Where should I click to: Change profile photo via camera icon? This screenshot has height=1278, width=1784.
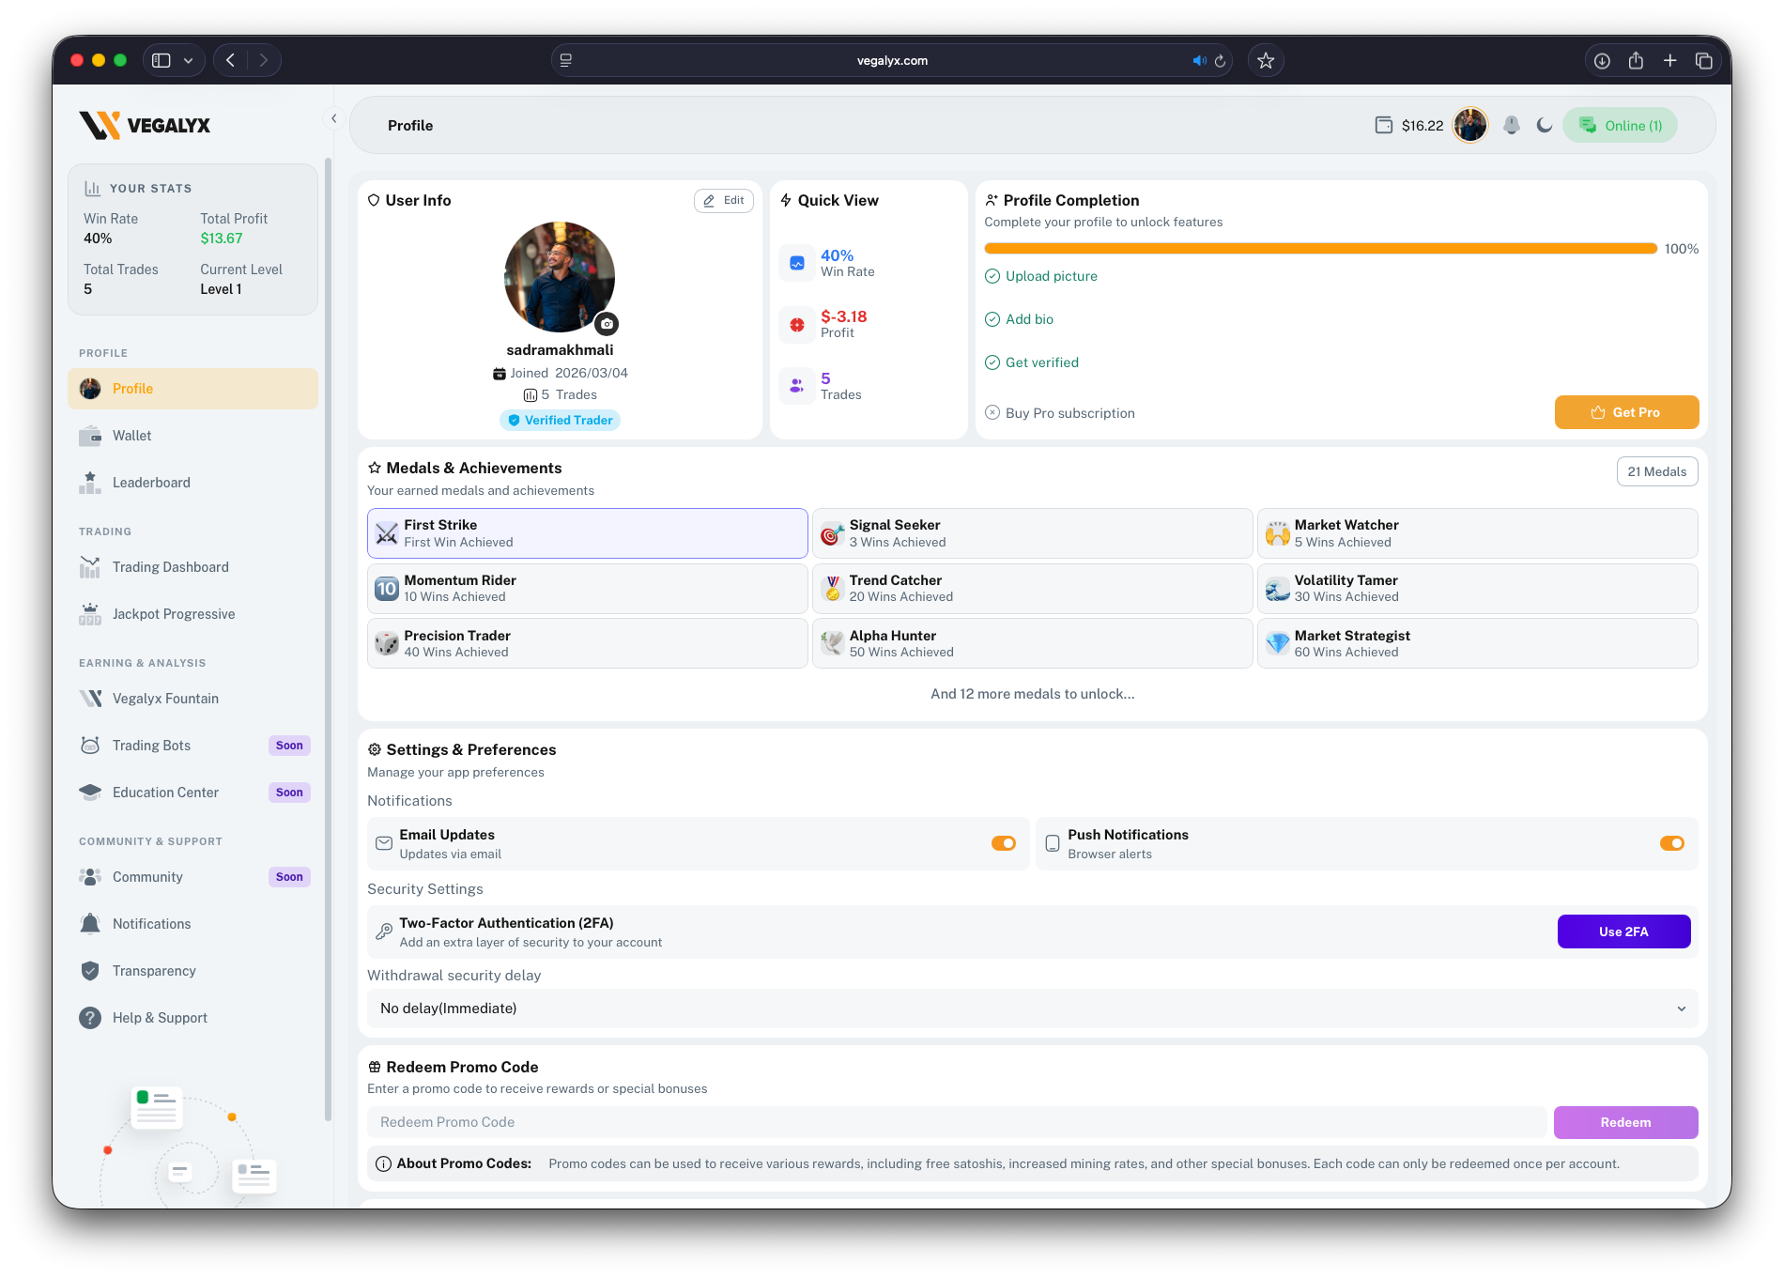607,324
